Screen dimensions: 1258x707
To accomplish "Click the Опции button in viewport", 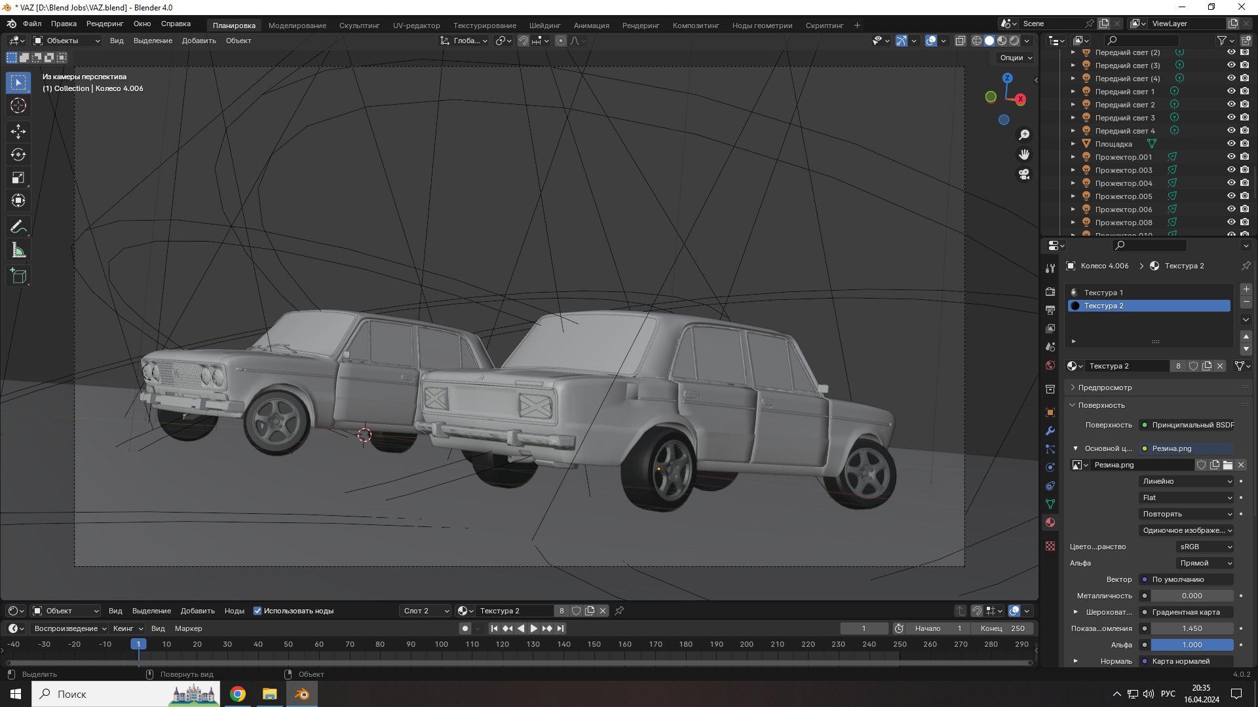I will (1016, 58).
